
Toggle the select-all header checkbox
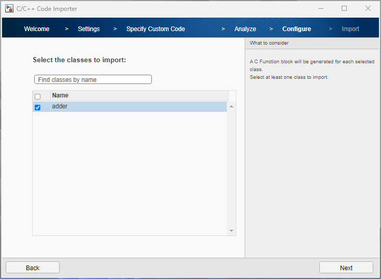[37, 96]
